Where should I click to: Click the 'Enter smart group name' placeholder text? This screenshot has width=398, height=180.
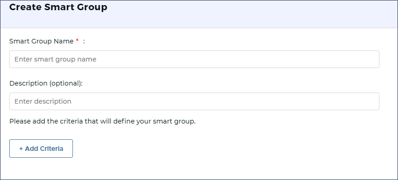coord(55,59)
